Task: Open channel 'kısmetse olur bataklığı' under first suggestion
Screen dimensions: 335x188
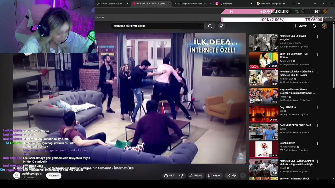Action: coord(290,43)
